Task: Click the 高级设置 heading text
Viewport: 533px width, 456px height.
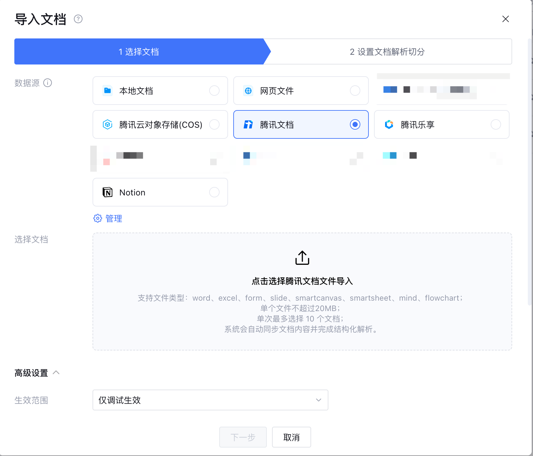Action: click(31, 373)
